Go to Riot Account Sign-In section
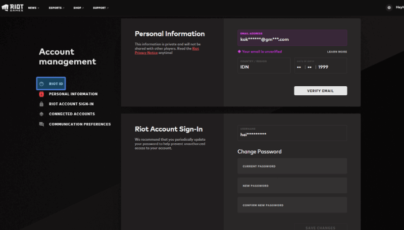 tap(71, 104)
